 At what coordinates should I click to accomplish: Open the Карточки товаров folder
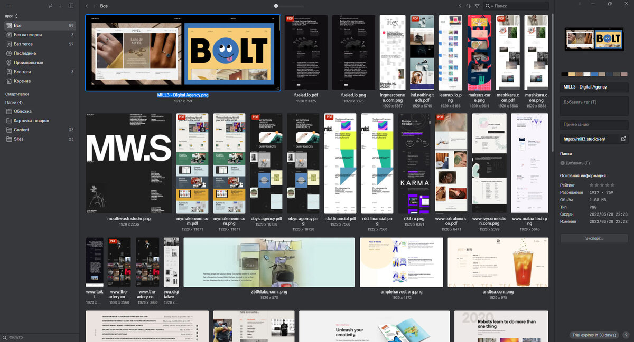point(40,121)
